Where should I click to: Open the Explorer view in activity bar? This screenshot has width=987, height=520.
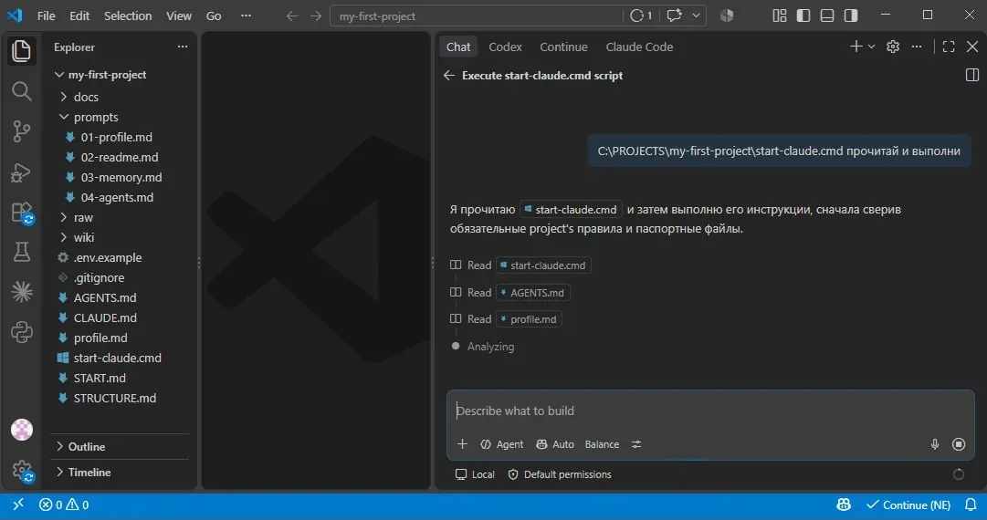[21, 51]
